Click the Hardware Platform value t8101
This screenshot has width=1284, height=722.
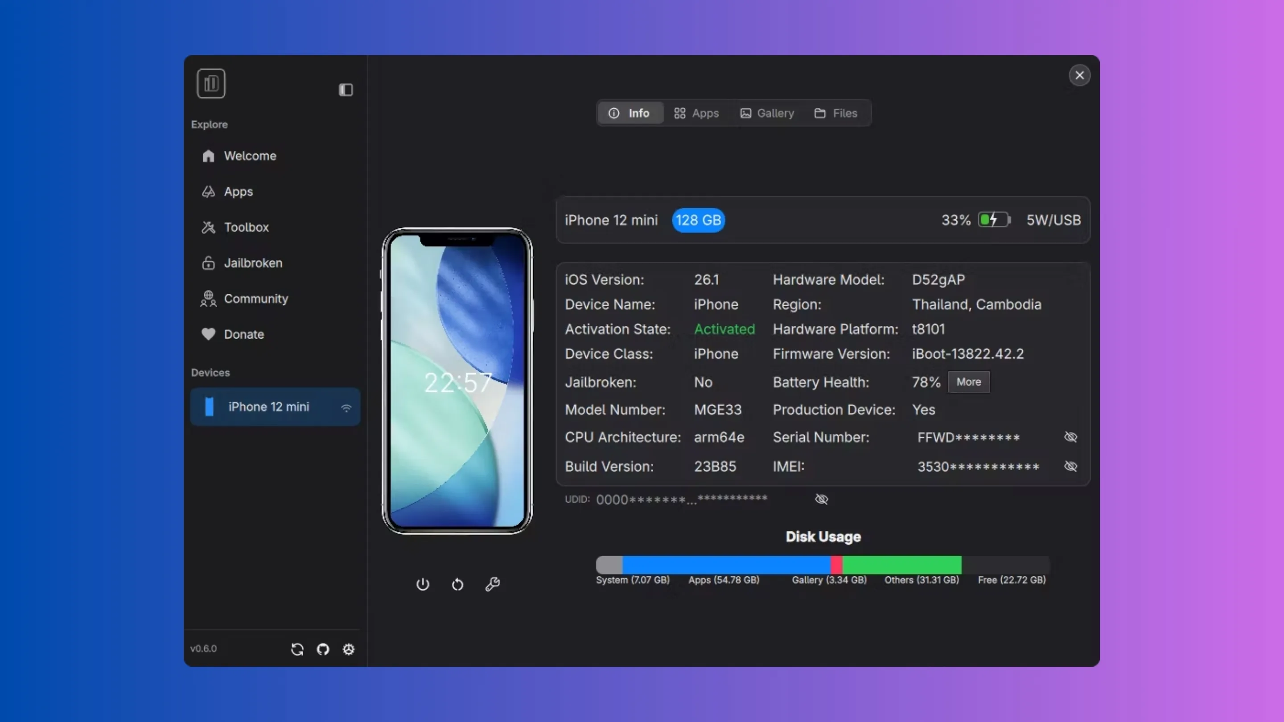(928, 329)
